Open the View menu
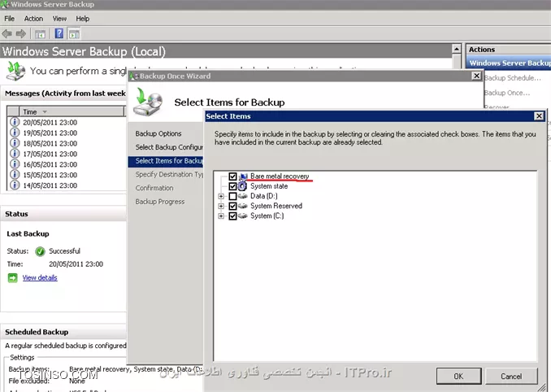The height and width of the screenshot is (392, 551). [x=59, y=19]
